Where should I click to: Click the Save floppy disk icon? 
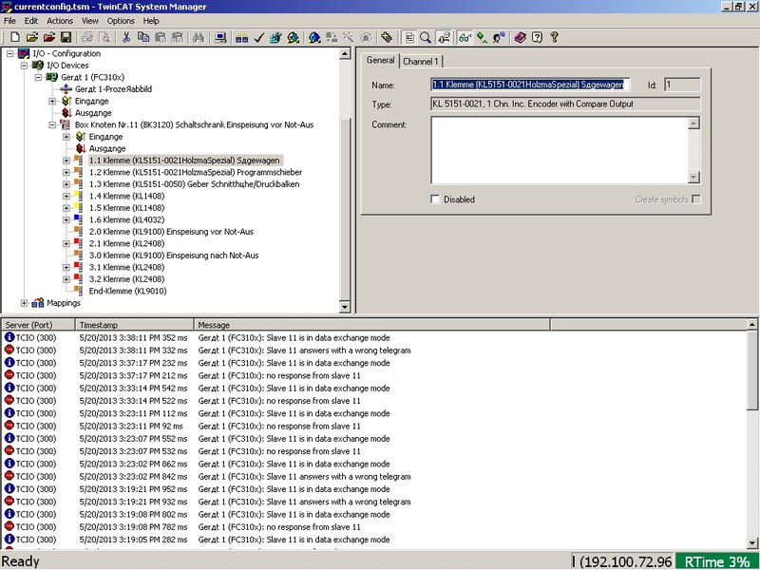(x=66, y=38)
